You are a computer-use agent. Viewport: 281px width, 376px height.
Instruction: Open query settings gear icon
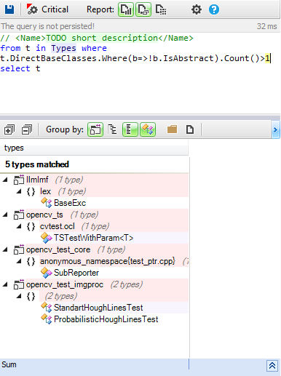click(197, 9)
